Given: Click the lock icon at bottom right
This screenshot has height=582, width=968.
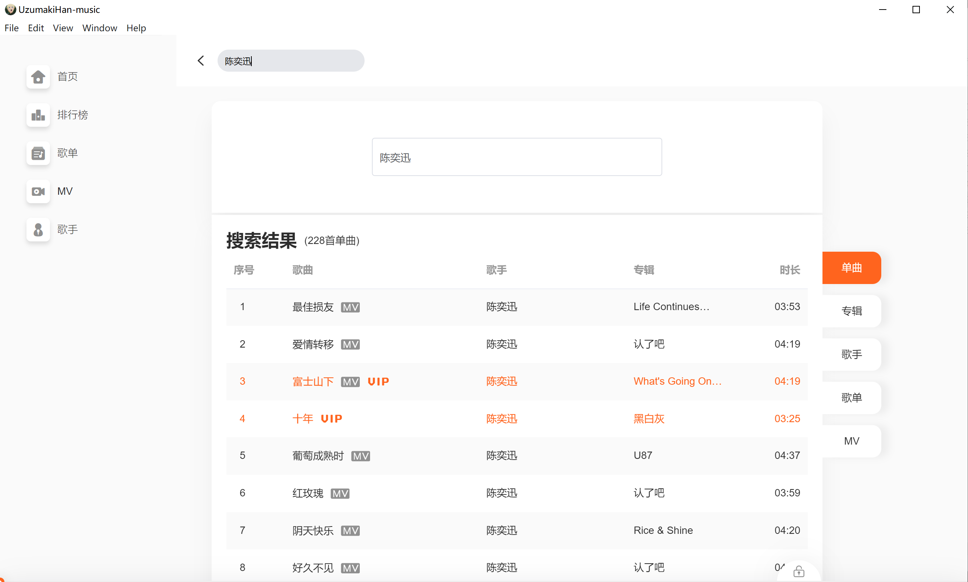Looking at the screenshot, I should (x=799, y=572).
